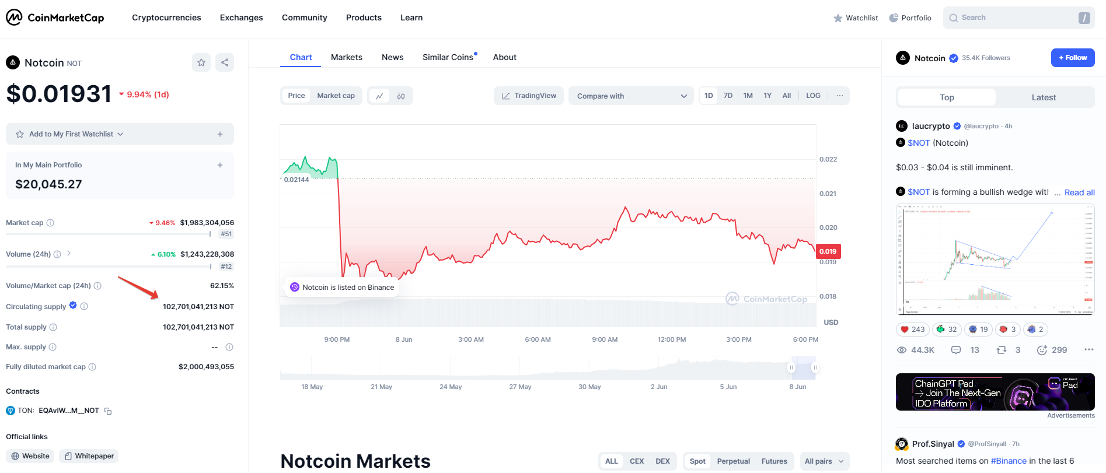Open Market cap info tooltip icon
The image size is (1106, 473).
[x=50, y=223]
